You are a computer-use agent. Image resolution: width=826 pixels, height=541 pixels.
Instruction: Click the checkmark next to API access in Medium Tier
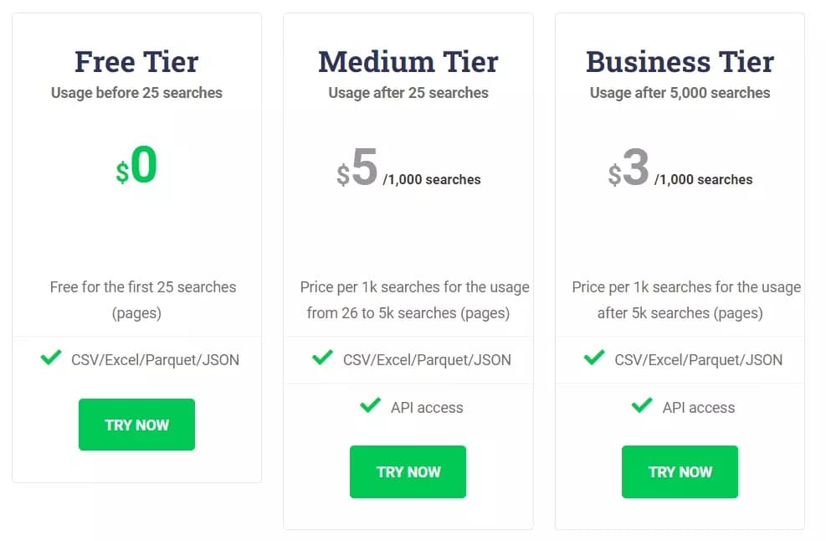370,406
